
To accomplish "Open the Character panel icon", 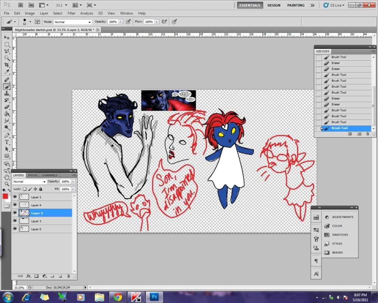I will (x=316, y=274).
